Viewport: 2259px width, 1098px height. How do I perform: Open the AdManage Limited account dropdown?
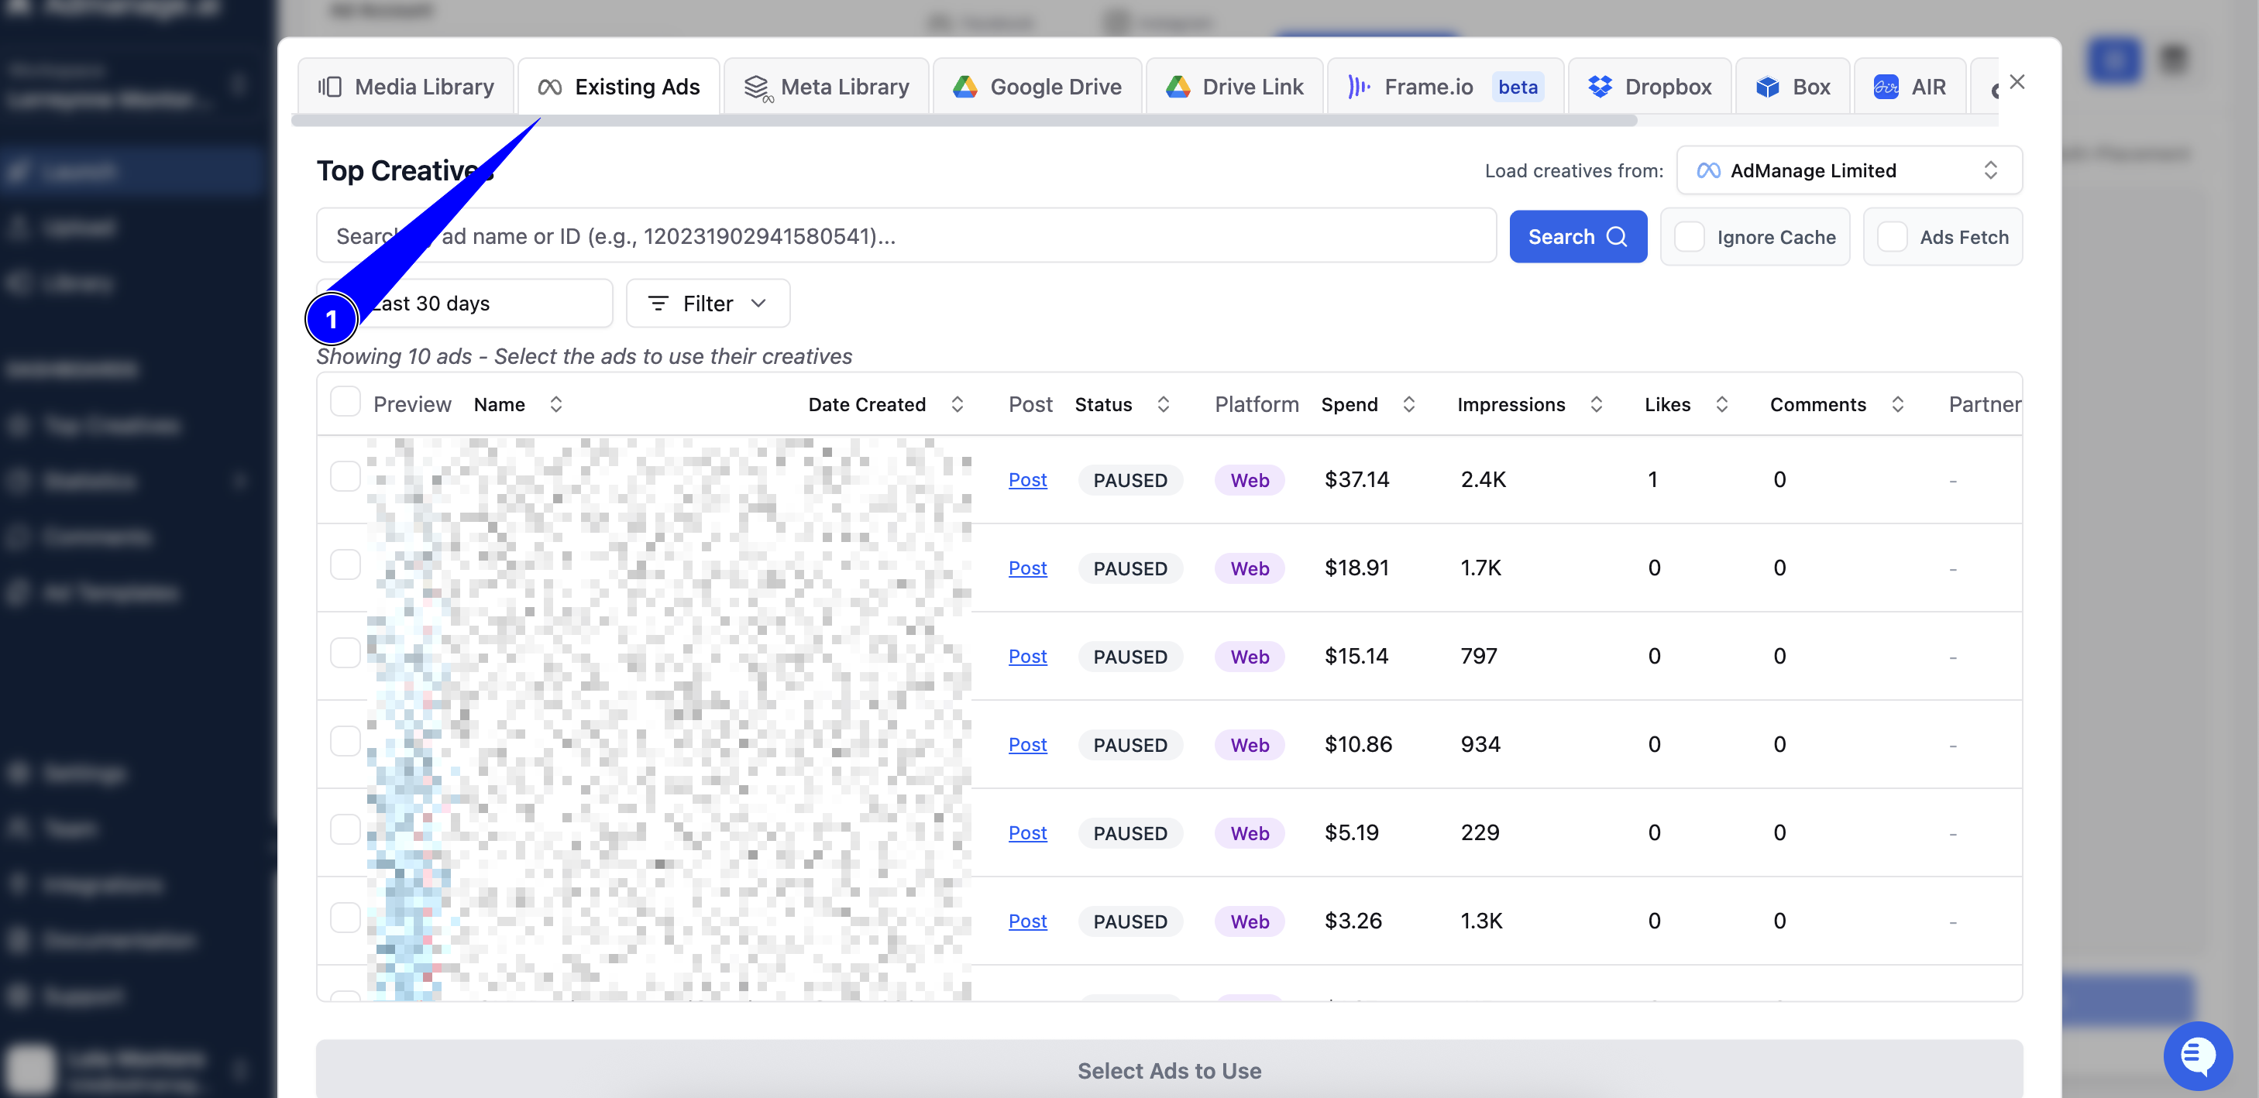pos(1849,170)
